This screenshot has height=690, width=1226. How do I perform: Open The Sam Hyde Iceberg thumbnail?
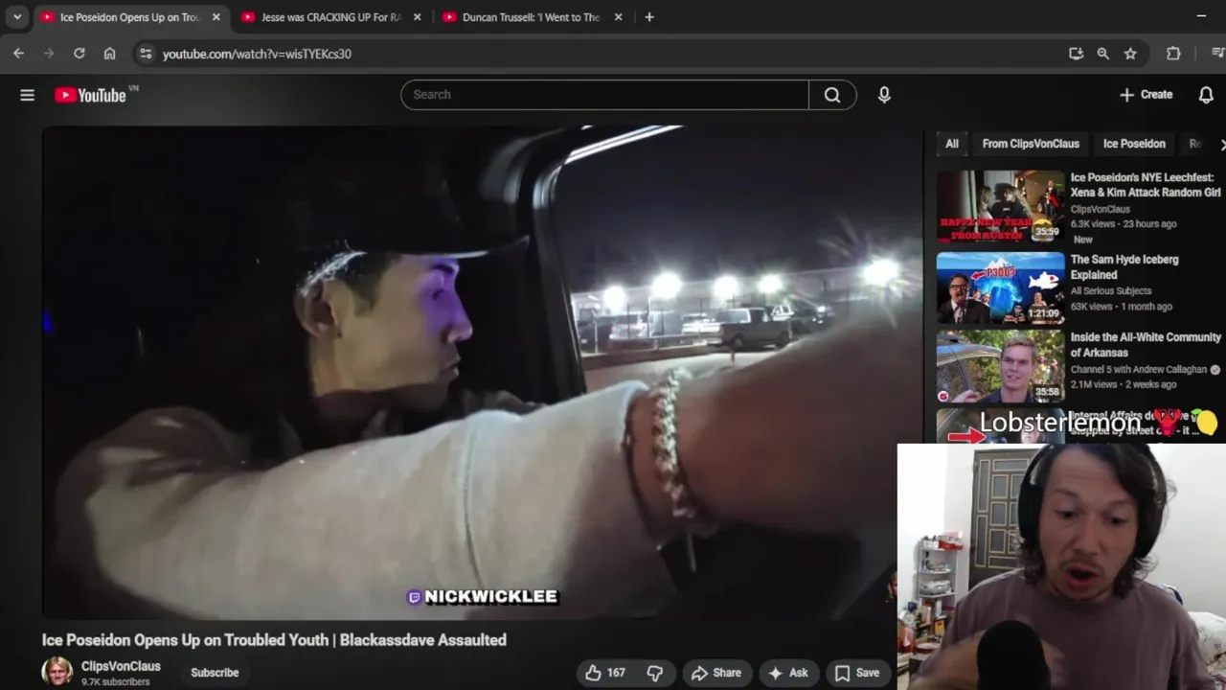click(x=1000, y=288)
